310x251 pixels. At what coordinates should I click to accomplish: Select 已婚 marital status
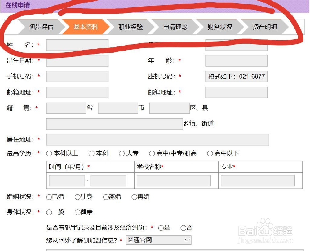pyautogui.click(x=48, y=197)
